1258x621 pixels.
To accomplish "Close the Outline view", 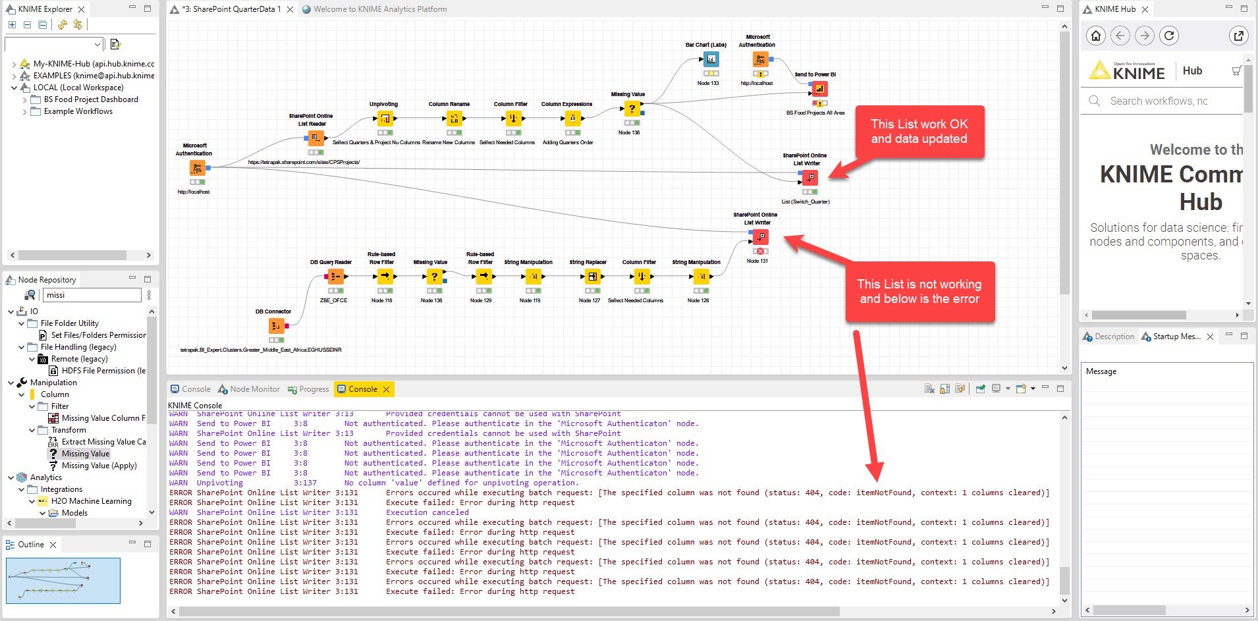I will 53,545.
